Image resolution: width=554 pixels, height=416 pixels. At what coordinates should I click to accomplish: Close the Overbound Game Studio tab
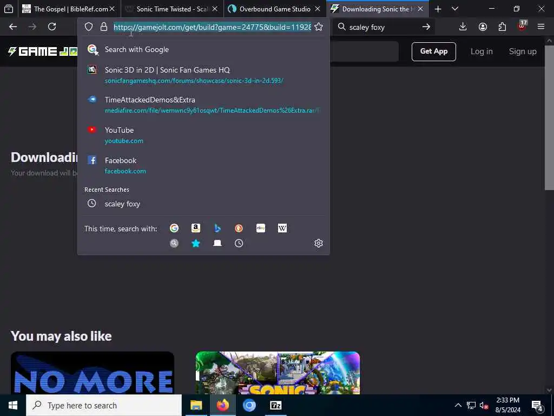[x=318, y=9]
